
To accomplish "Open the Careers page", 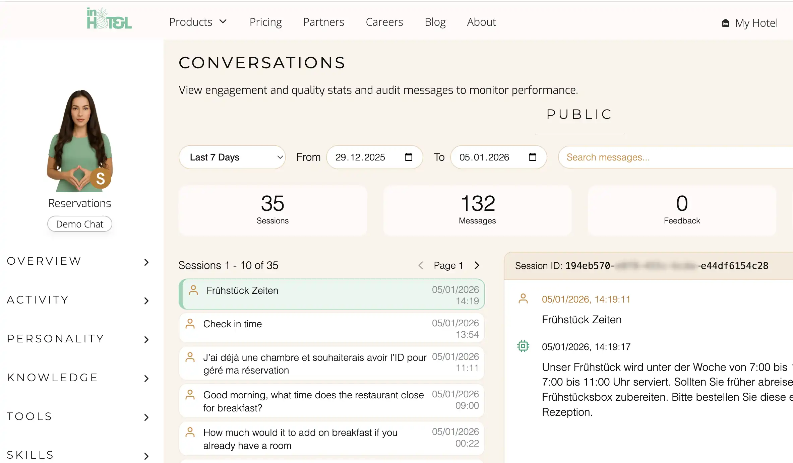I will click(x=384, y=22).
